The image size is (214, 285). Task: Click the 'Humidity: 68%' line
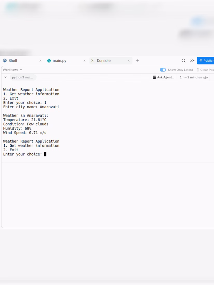[17, 128]
